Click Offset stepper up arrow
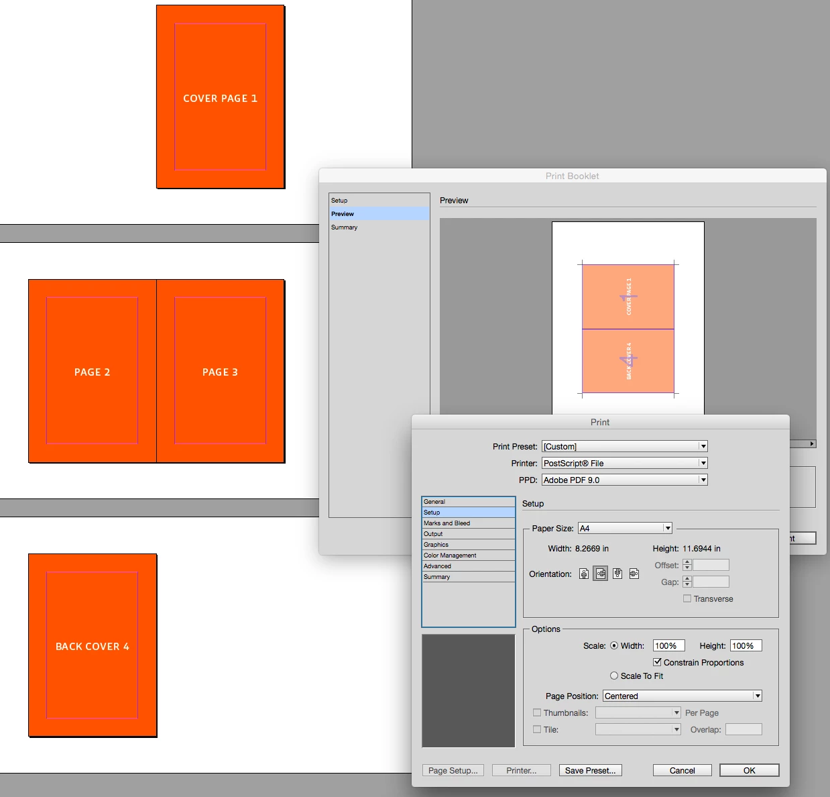830x797 pixels. click(687, 562)
